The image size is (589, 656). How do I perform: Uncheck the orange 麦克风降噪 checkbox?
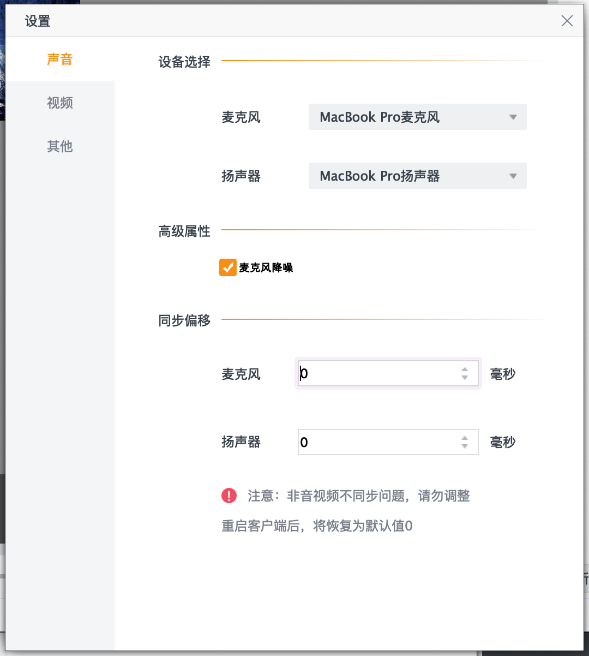tap(228, 267)
